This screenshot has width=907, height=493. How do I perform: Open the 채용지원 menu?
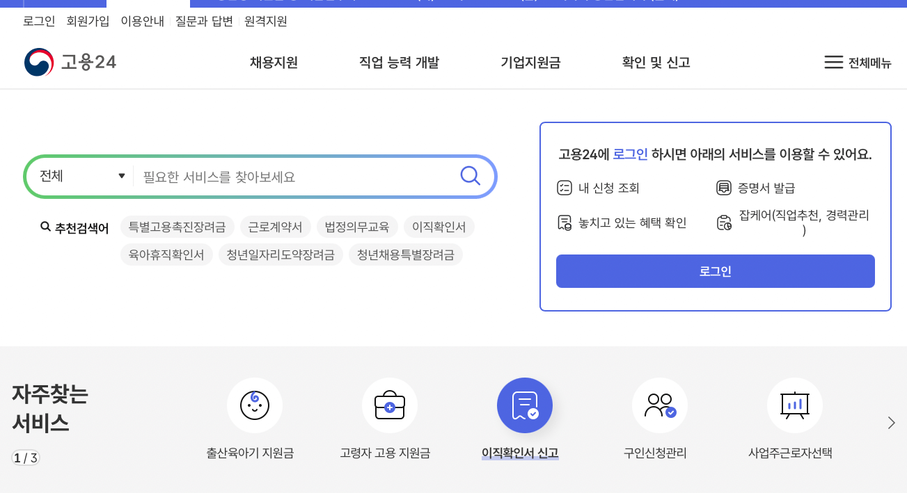coord(273,62)
